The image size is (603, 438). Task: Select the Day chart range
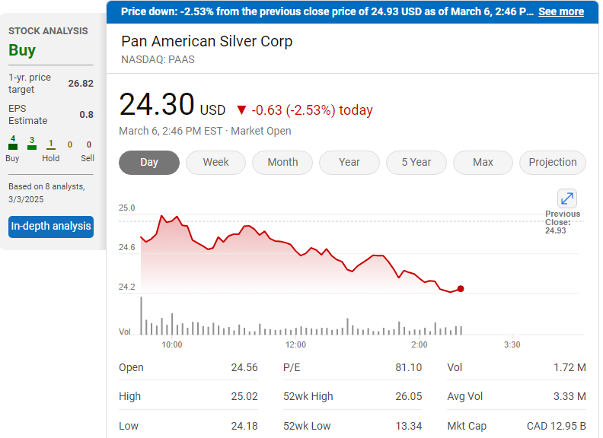pos(149,162)
